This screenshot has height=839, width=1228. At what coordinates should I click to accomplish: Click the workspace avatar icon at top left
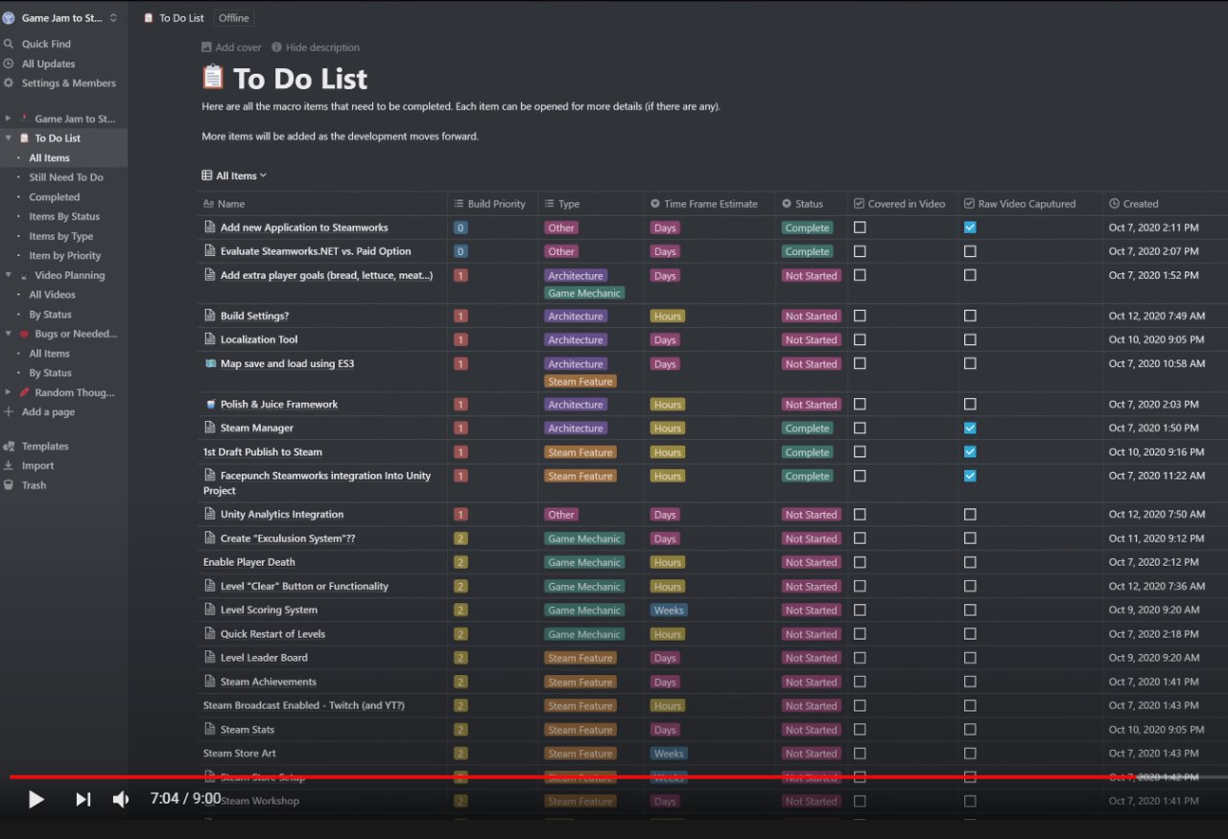tap(9, 18)
